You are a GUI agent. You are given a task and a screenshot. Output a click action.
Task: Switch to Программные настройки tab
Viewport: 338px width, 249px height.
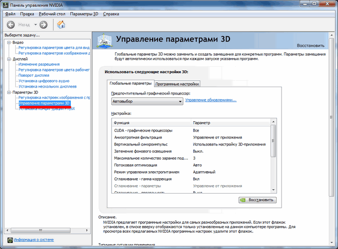177,84
